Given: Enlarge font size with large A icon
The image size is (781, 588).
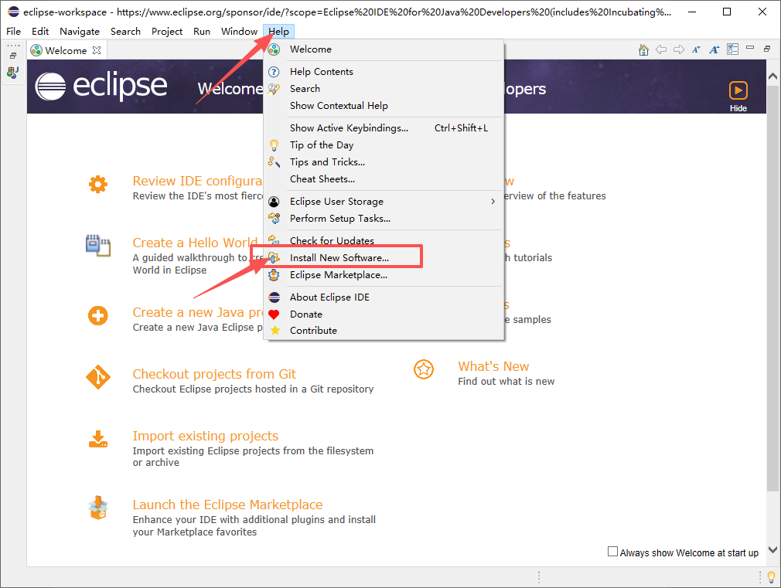Looking at the screenshot, I should click(x=714, y=49).
